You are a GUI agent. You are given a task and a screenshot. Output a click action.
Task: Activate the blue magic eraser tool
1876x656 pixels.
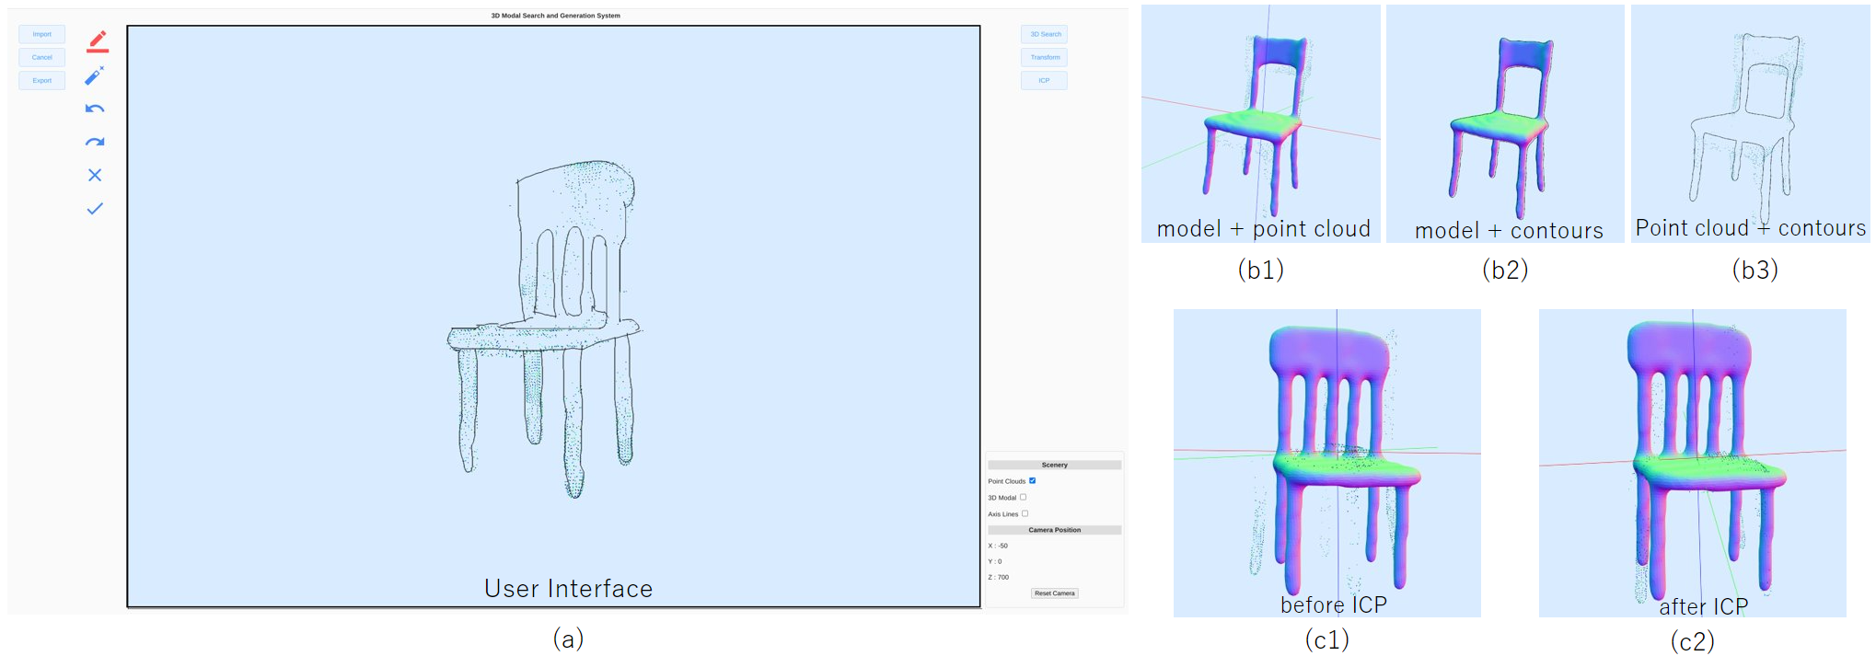pos(95,75)
